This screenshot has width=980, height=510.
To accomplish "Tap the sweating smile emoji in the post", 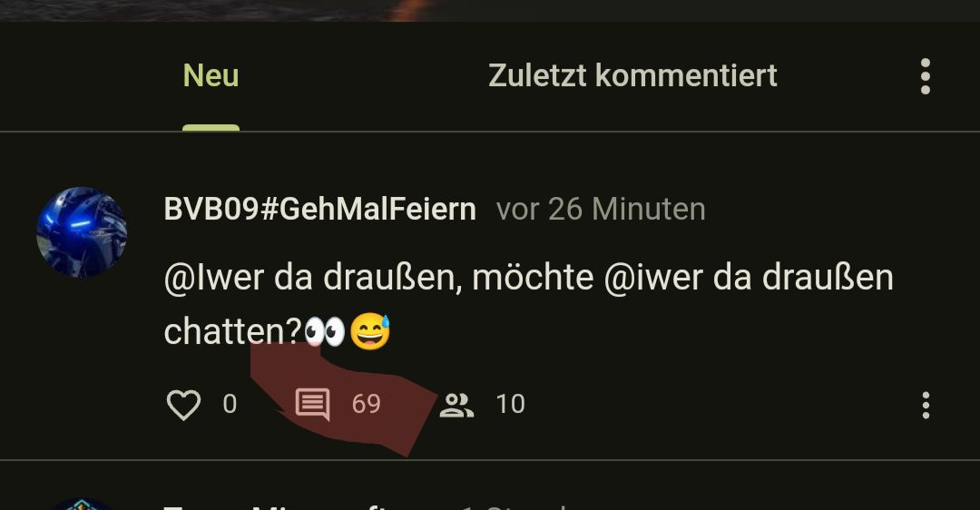I will (370, 331).
